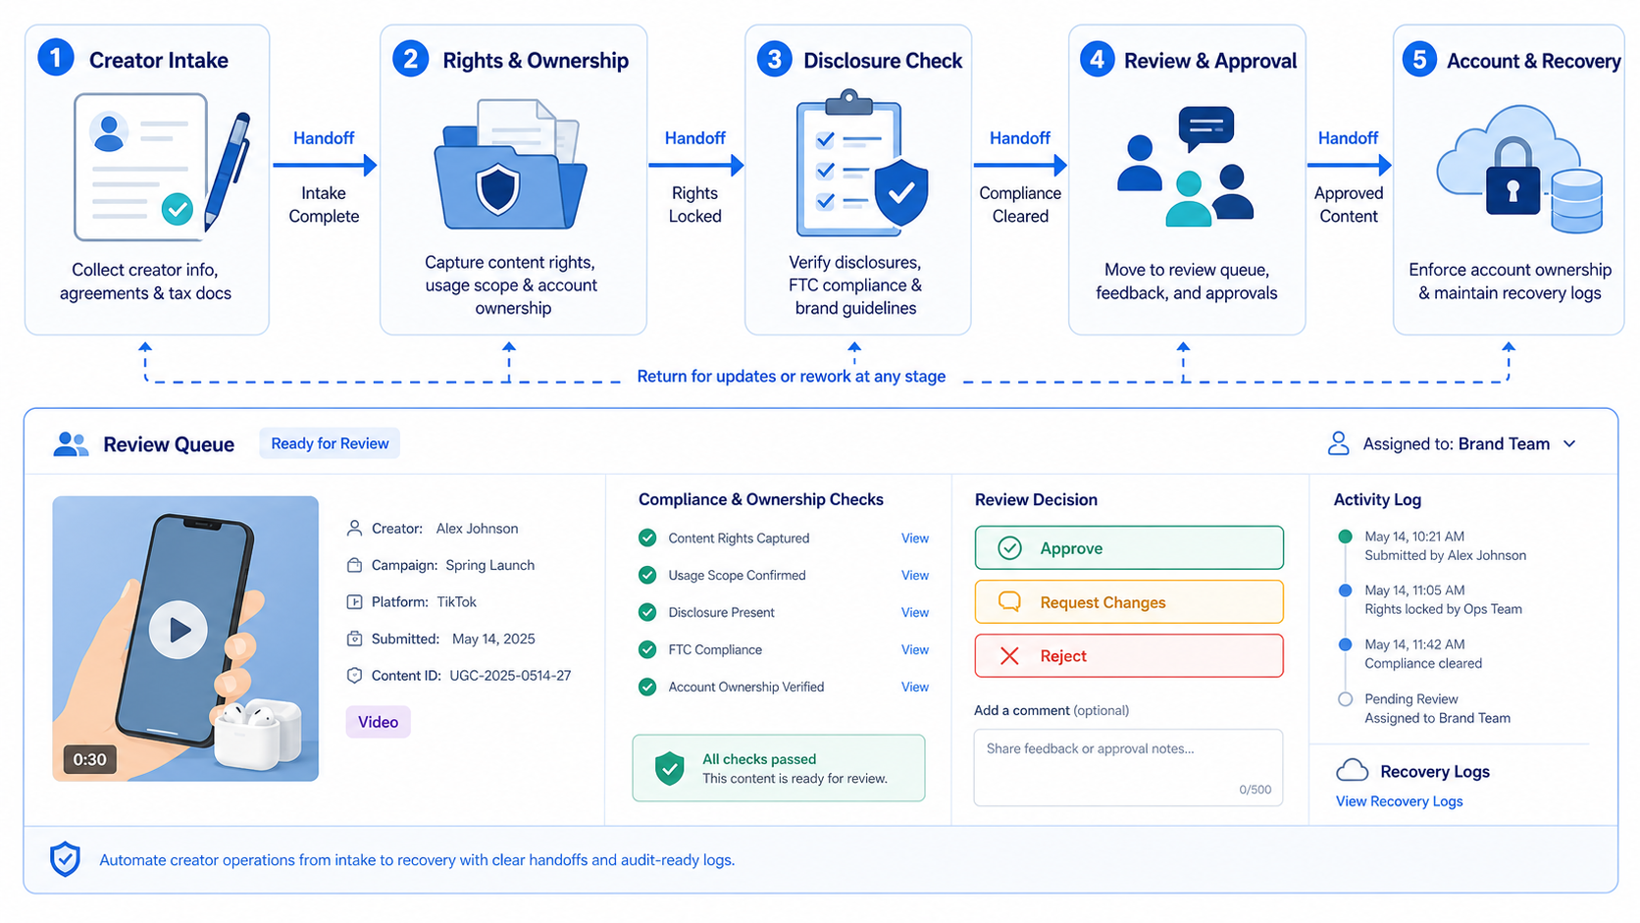Image resolution: width=1640 pixels, height=923 pixels.
Task: Click the Approve button
Action: 1128,547
